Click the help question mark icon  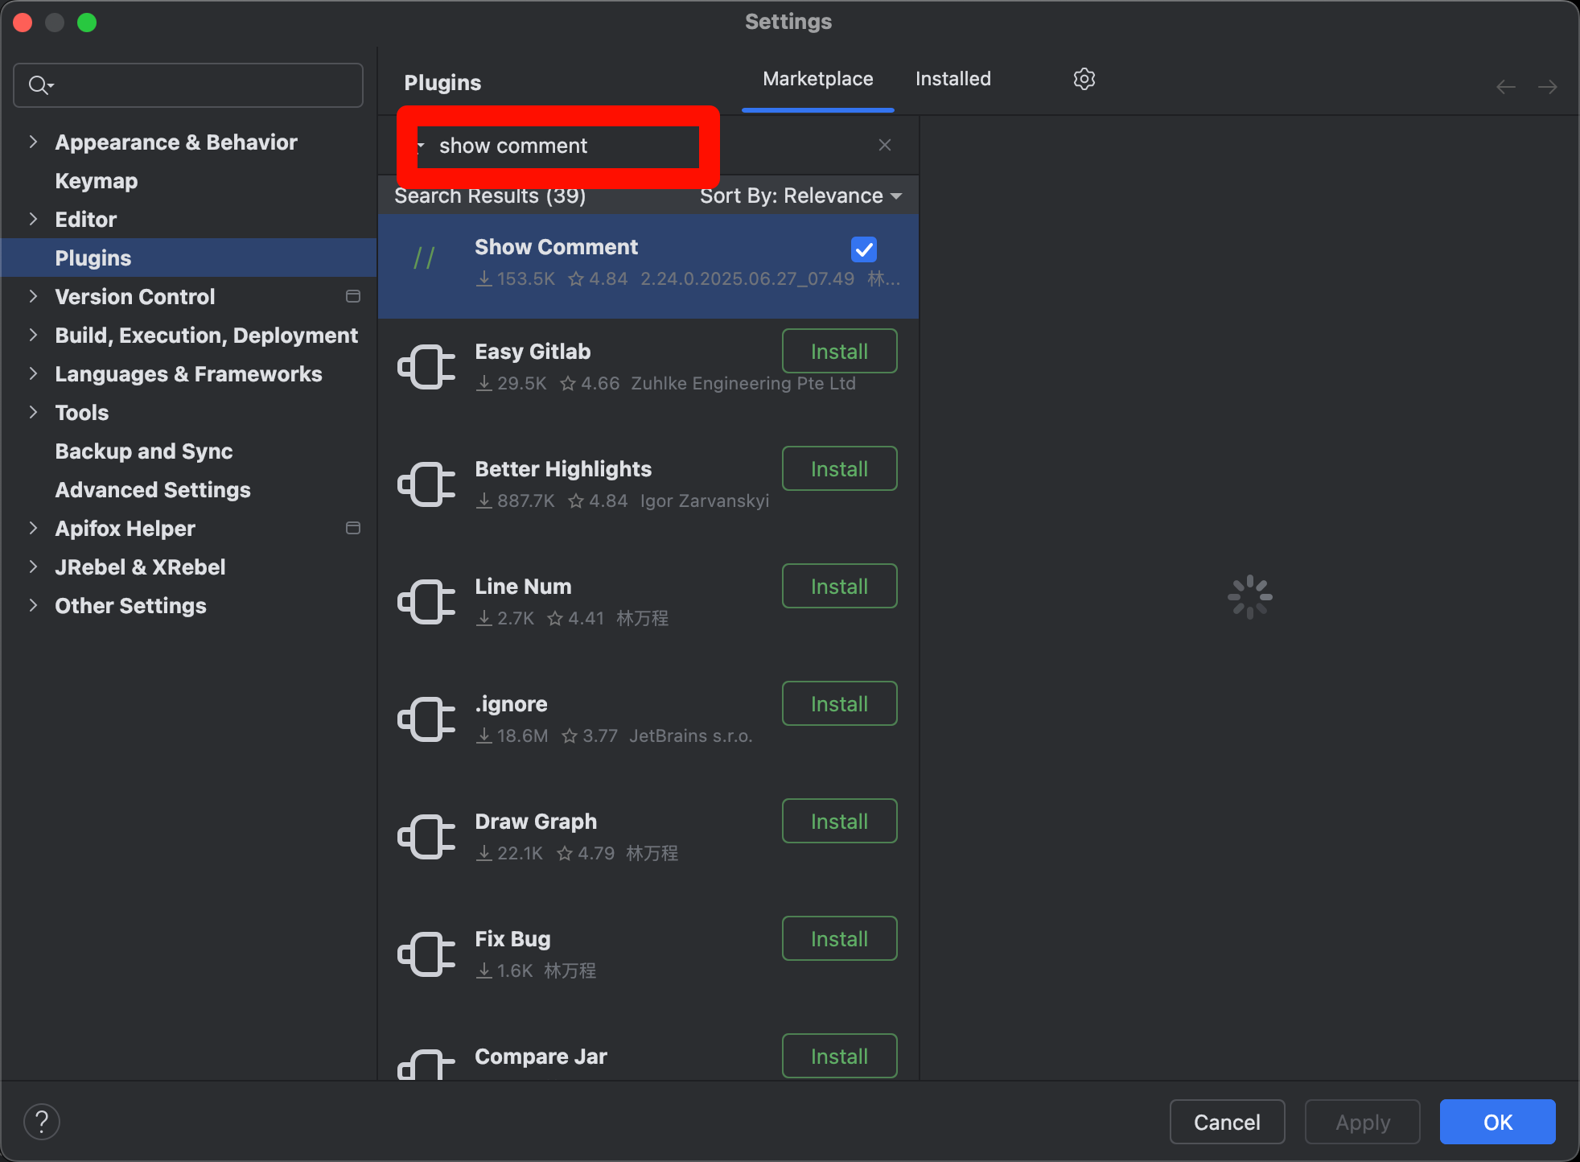tap(42, 1122)
